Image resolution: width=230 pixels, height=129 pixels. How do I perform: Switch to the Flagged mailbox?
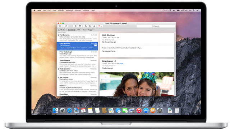point(91,30)
